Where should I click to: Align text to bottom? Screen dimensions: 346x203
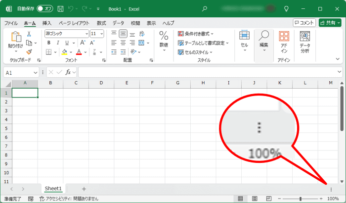[132, 34]
